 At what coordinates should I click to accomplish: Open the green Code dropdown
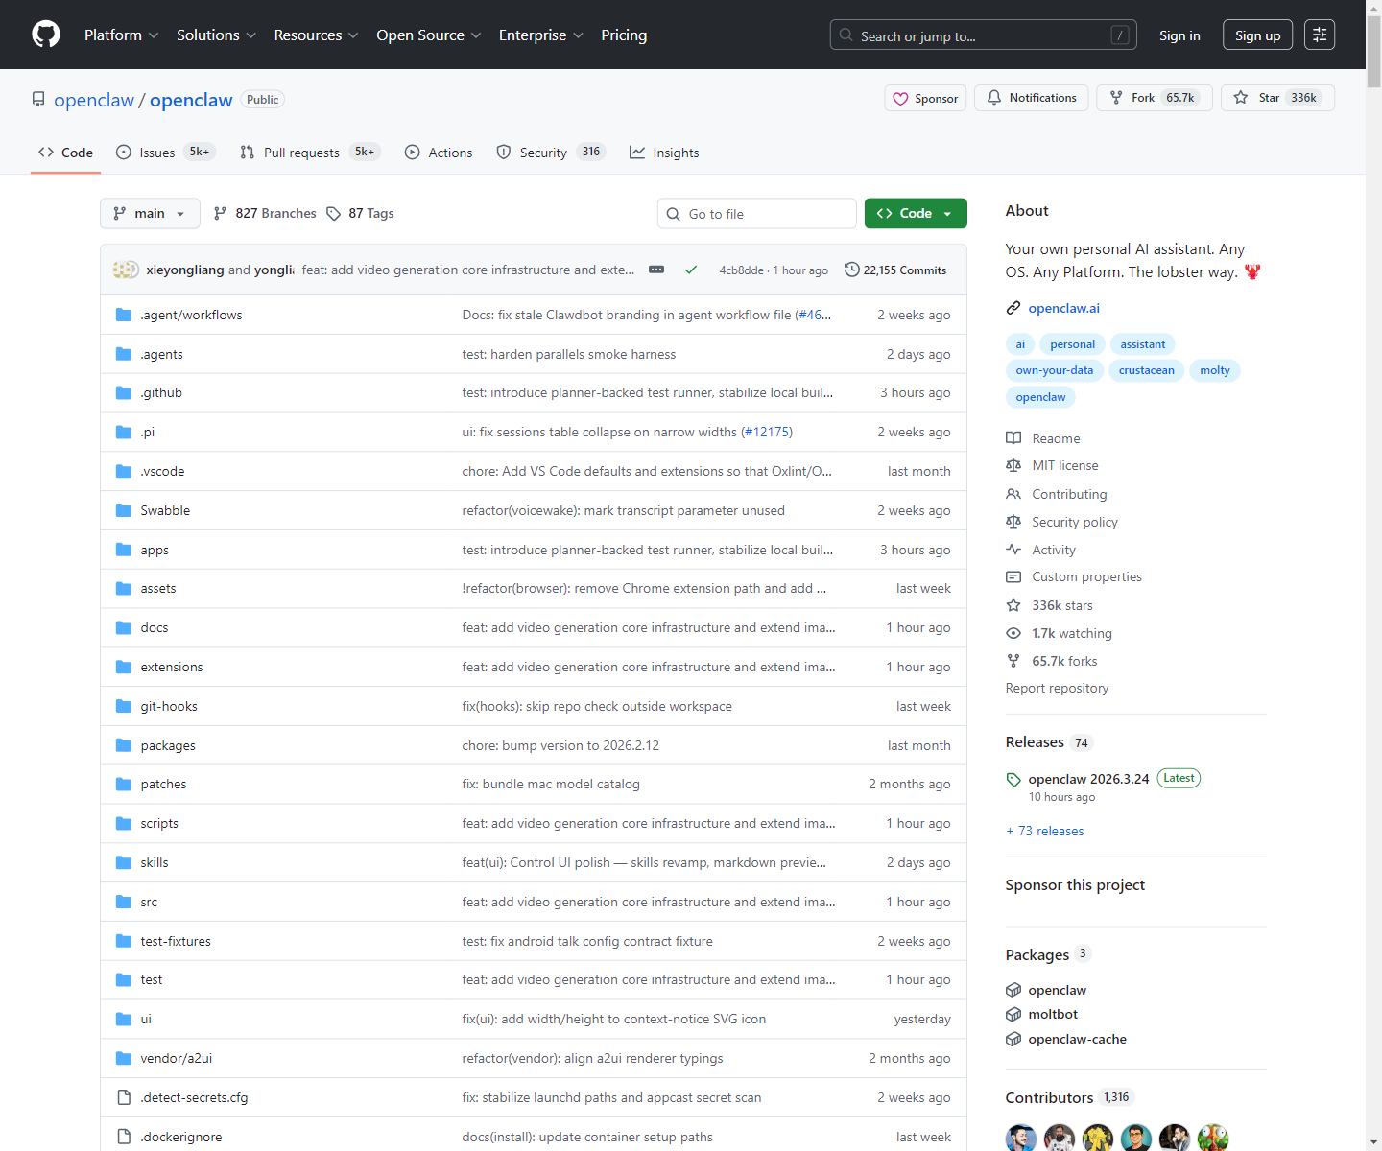point(916,213)
